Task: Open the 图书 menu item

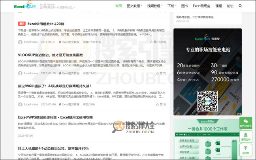Action: click(x=184, y=6)
